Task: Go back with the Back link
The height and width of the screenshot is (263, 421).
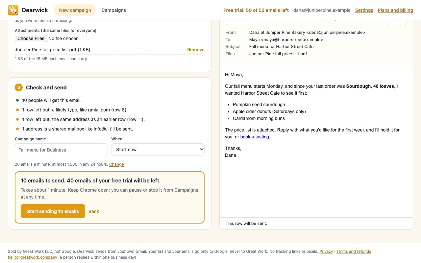Action: (x=94, y=211)
